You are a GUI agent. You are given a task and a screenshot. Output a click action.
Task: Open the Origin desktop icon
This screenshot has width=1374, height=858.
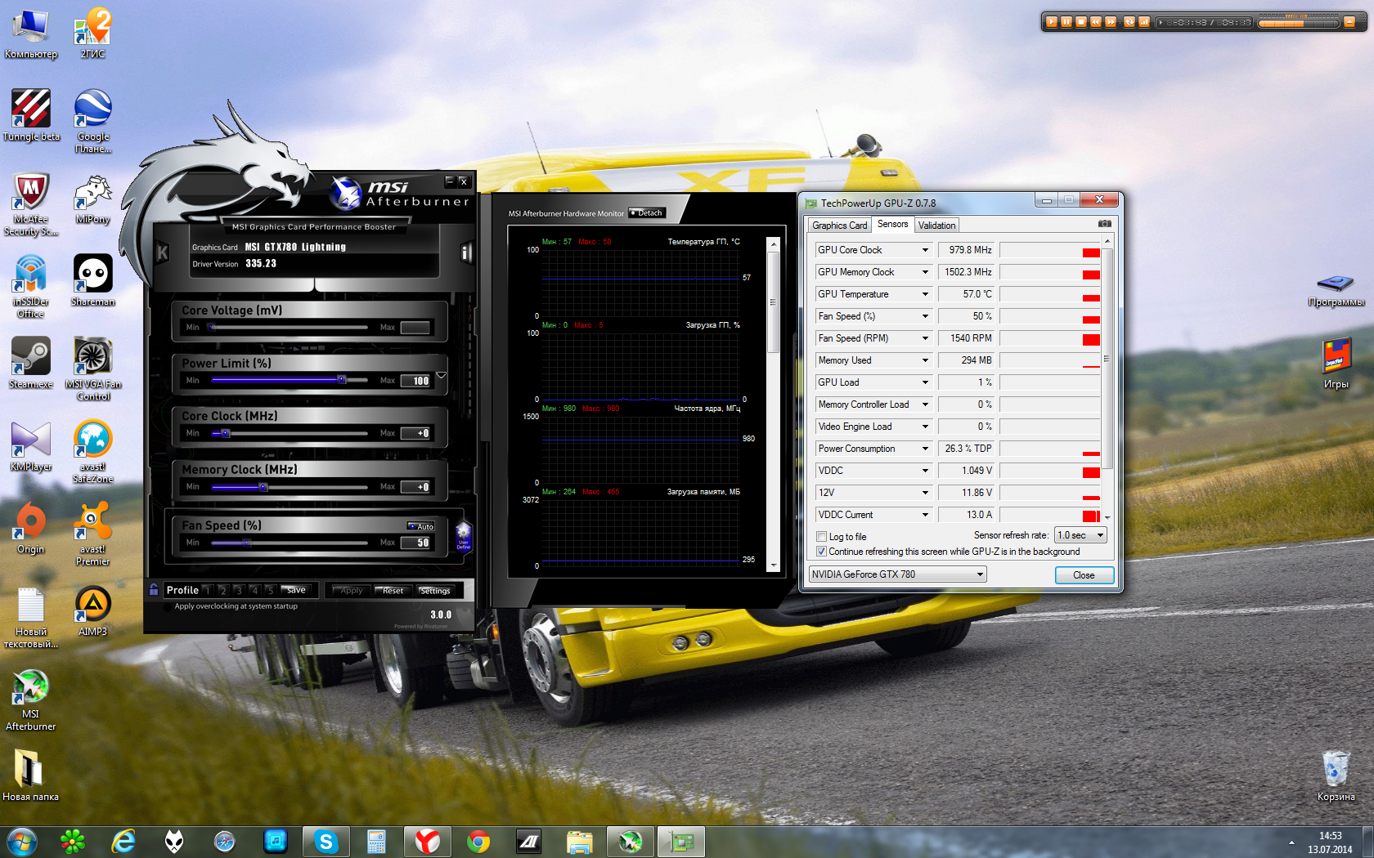pyautogui.click(x=31, y=529)
